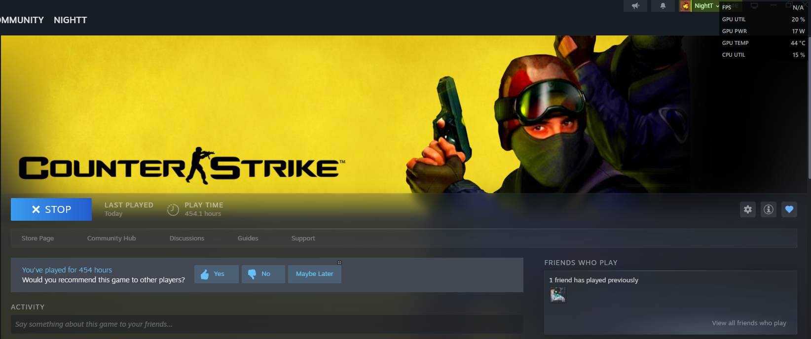Stop the running Counter-Strike game
Screen dimensions: 811x339
(51, 209)
